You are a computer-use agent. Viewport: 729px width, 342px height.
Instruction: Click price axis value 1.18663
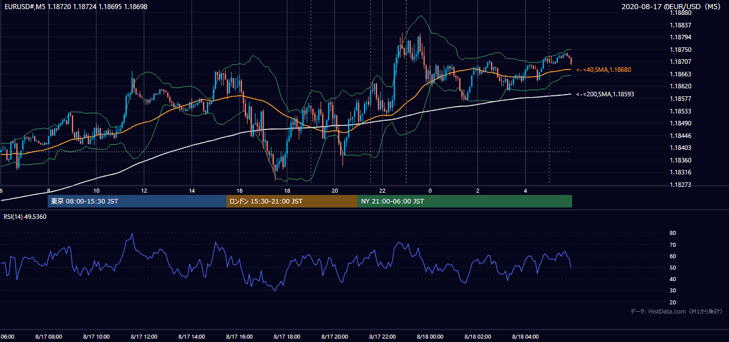click(x=681, y=74)
